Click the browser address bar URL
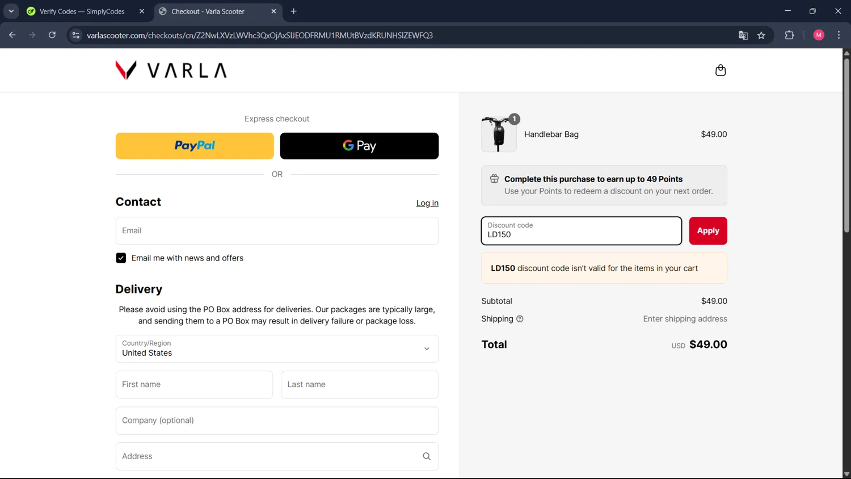Screen dimensions: 851x479 click(260, 35)
